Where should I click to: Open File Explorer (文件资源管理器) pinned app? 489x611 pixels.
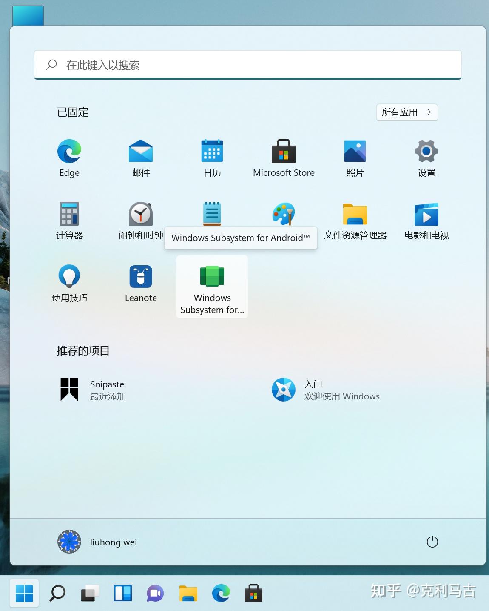355,221
